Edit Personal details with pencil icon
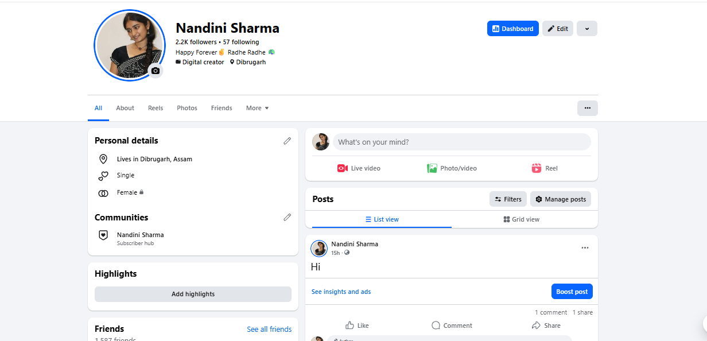Screen dimensions: 707x341 [287, 141]
